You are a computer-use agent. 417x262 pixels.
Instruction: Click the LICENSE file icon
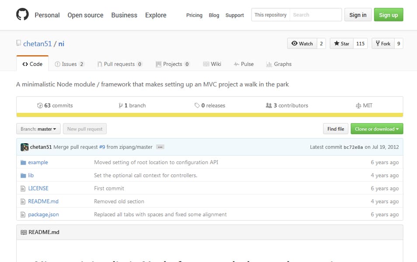point(23,188)
